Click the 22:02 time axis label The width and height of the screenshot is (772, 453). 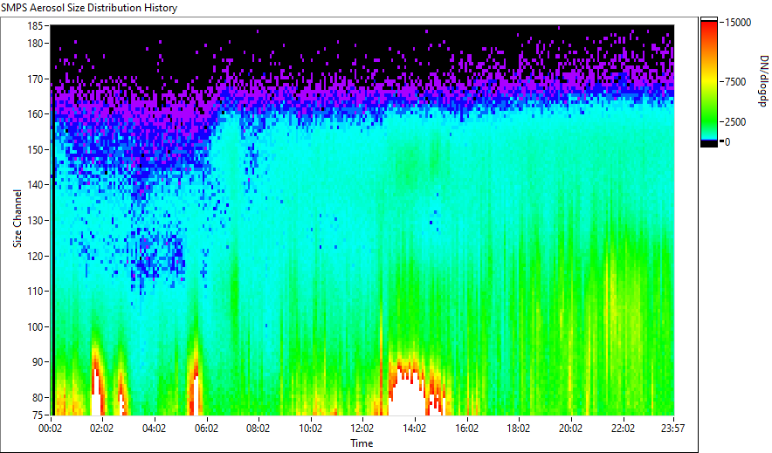pyautogui.click(x=623, y=429)
